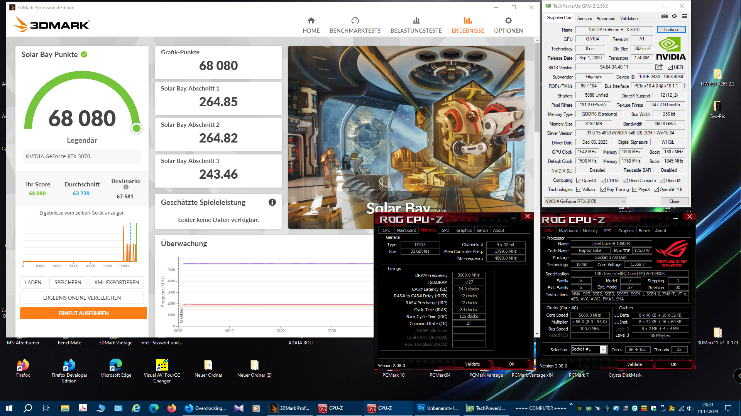Click ERGEBNIS ONLINE VERGLEICHEN
Viewport: 741px width, 416px height.
[x=82, y=298]
